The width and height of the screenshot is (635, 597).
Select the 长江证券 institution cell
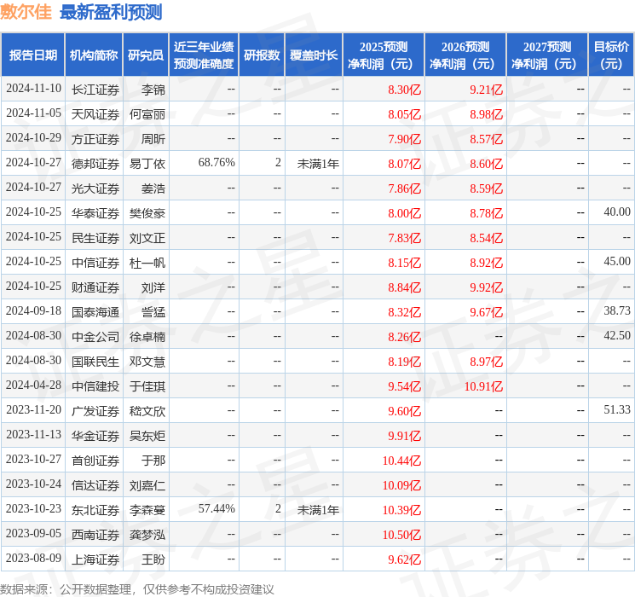[95, 90]
